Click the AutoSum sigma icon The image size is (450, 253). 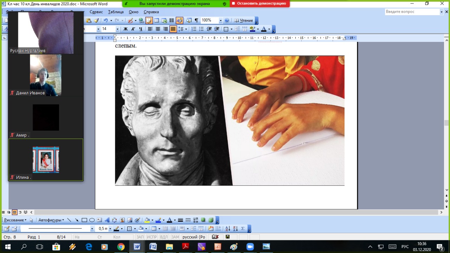pyautogui.click(x=243, y=229)
